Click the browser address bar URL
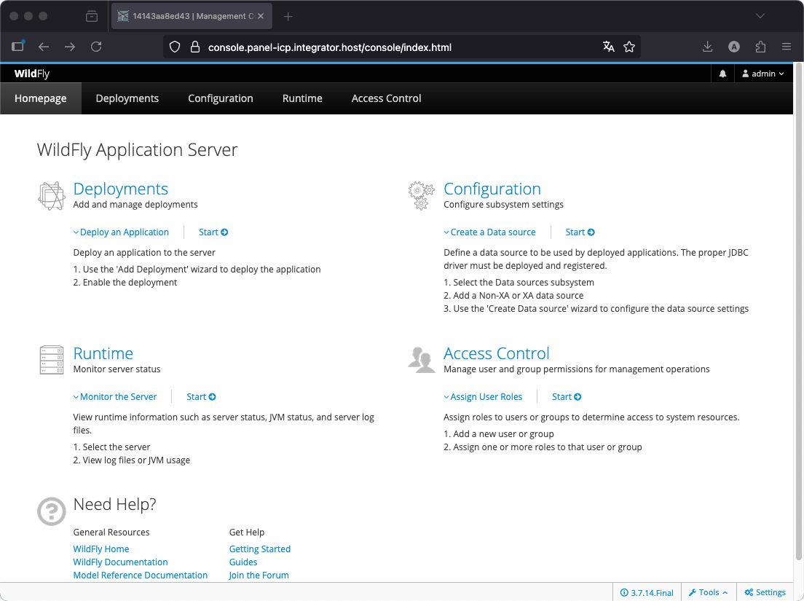Viewport: 804px width, 601px height. tap(329, 47)
